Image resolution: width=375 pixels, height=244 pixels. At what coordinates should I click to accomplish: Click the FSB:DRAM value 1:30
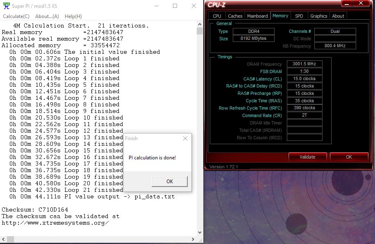[x=305, y=71]
